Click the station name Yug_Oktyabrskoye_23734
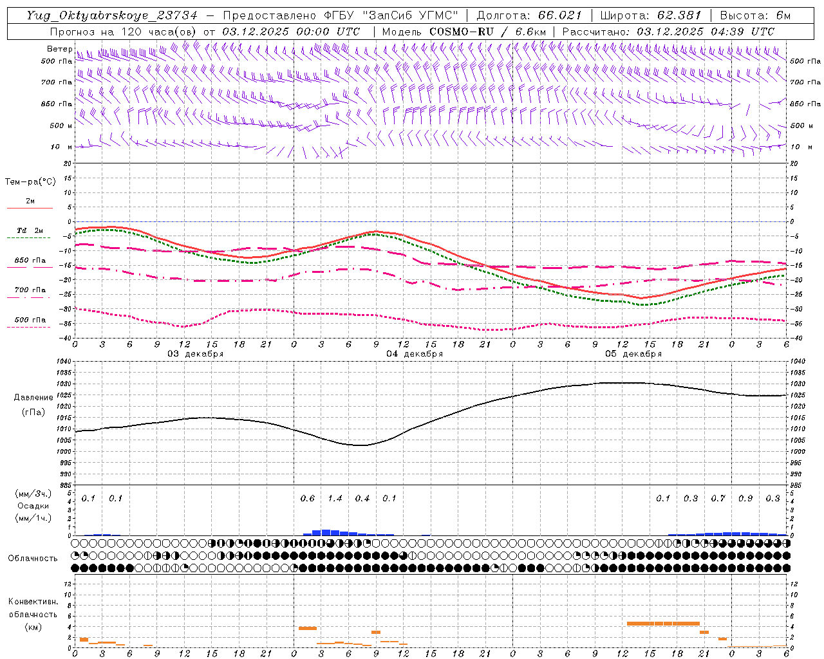Viewport: 824px width, 659px height. tap(112, 15)
